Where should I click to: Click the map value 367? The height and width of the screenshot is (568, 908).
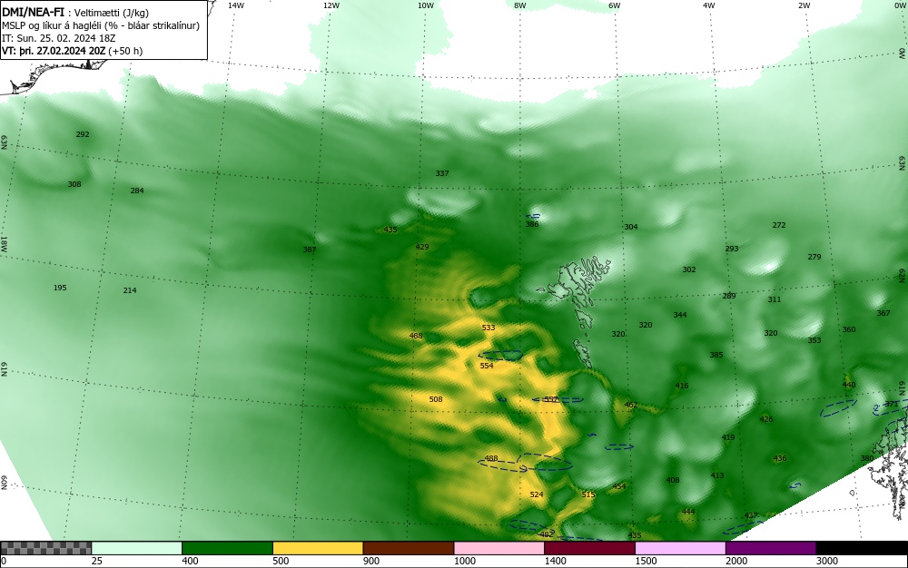883,313
